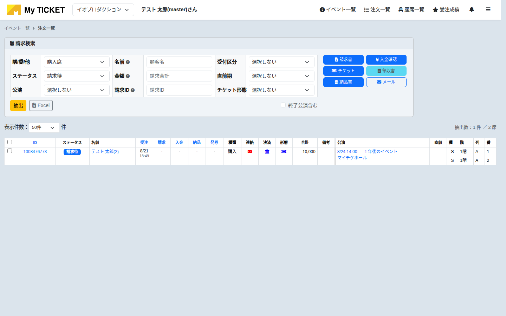Open the ステータス dropdown showing 請求待

pos(77,76)
